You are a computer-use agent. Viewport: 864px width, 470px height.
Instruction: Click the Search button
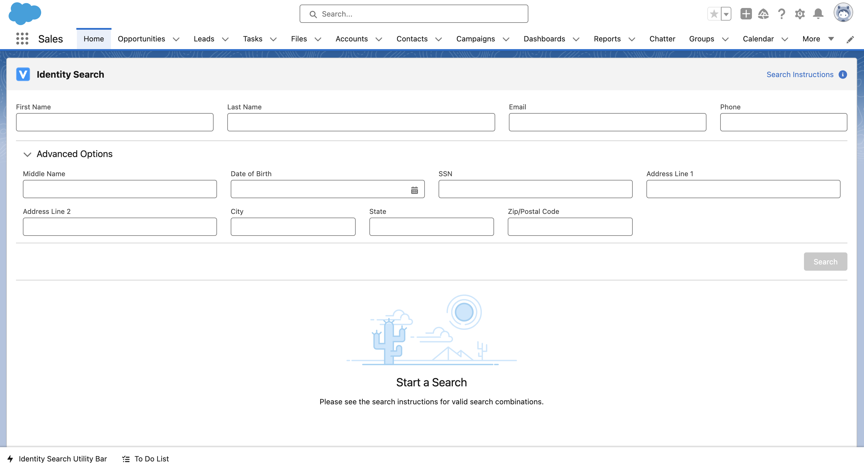825,261
